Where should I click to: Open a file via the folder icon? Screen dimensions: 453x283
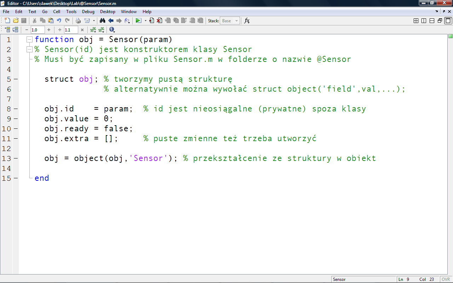(16, 21)
